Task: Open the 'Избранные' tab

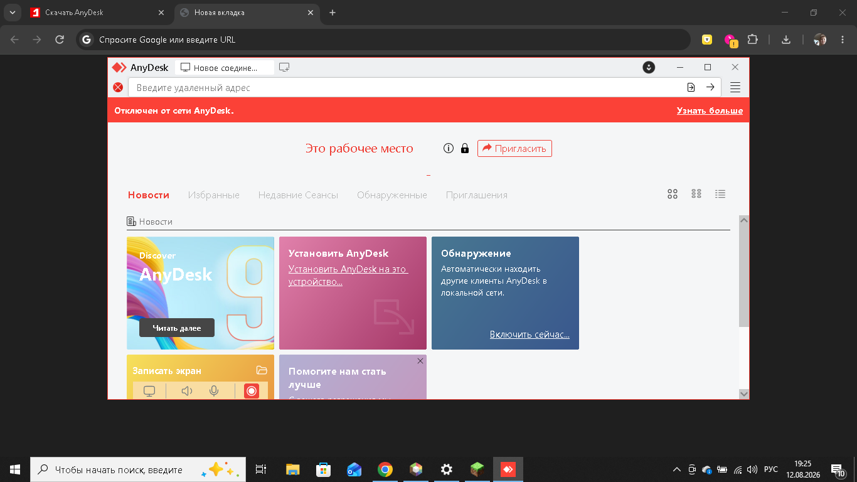Action: coord(214,195)
